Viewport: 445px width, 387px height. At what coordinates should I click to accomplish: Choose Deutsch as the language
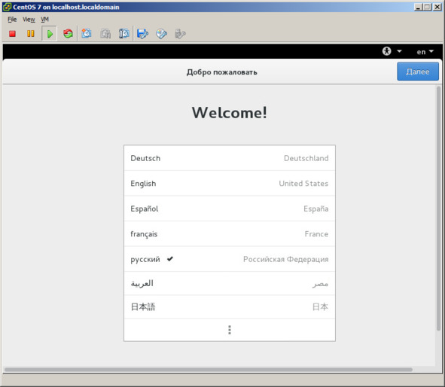pyautogui.click(x=230, y=158)
